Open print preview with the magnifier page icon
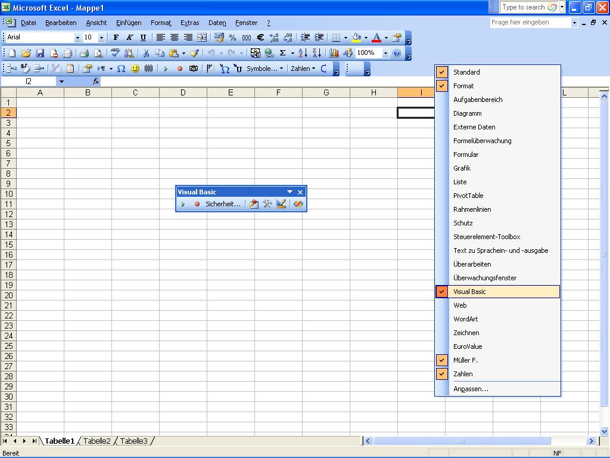610x458 pixels. point(98,53)
